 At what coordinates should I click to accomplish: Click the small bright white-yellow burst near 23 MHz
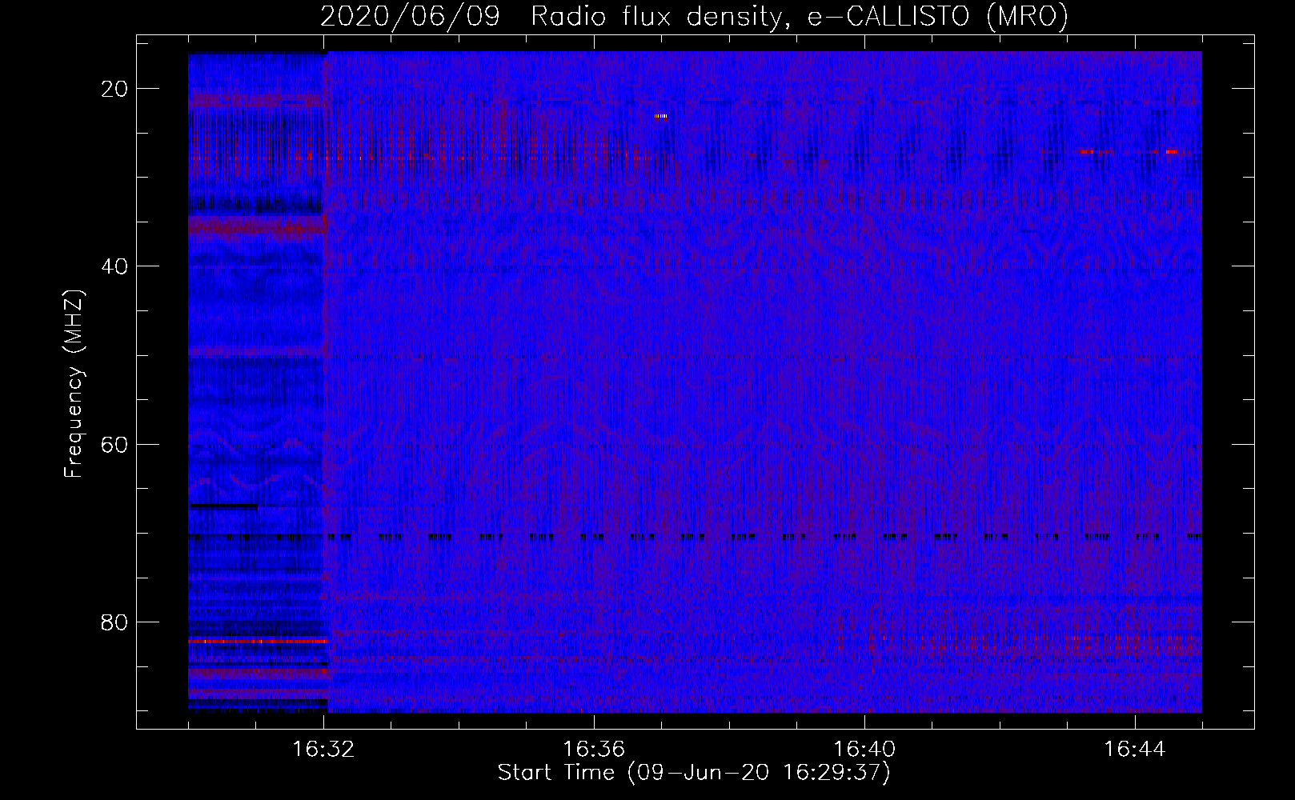click(x=660, y=117)
